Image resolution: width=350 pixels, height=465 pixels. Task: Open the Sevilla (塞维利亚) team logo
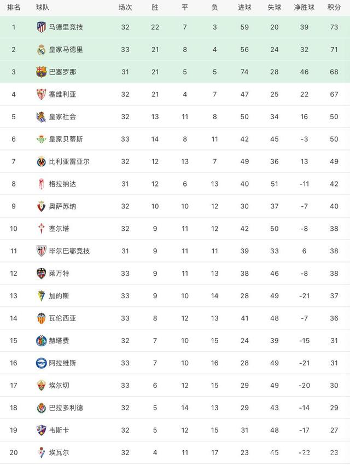click(x=41, y=94)
